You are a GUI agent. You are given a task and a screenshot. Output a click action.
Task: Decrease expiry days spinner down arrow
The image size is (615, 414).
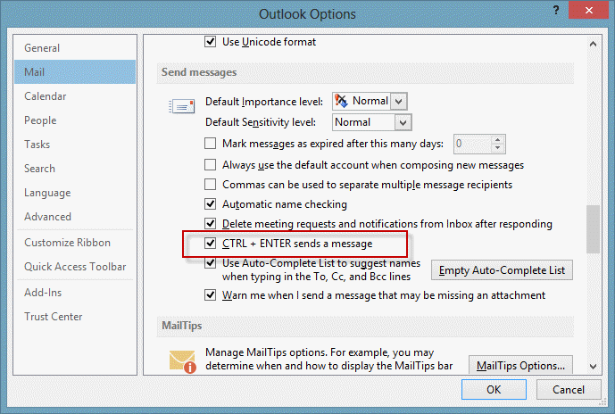point(497,148)
